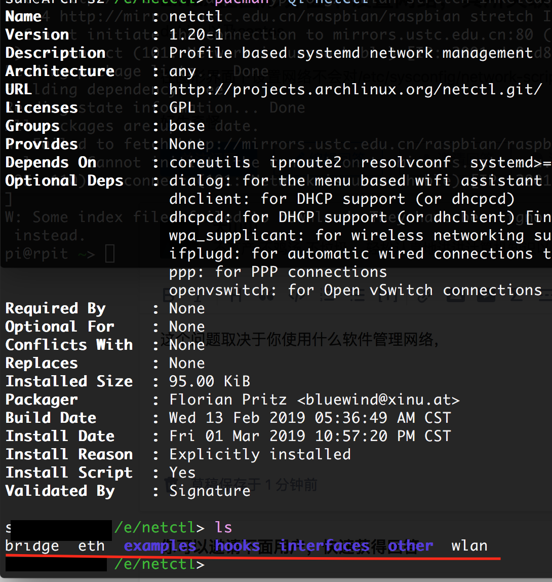This screenshot has width=552, height=582.
Task: Click the 'openvswitch: for Open vSwitch' line
Action: (x=356, y=290)
